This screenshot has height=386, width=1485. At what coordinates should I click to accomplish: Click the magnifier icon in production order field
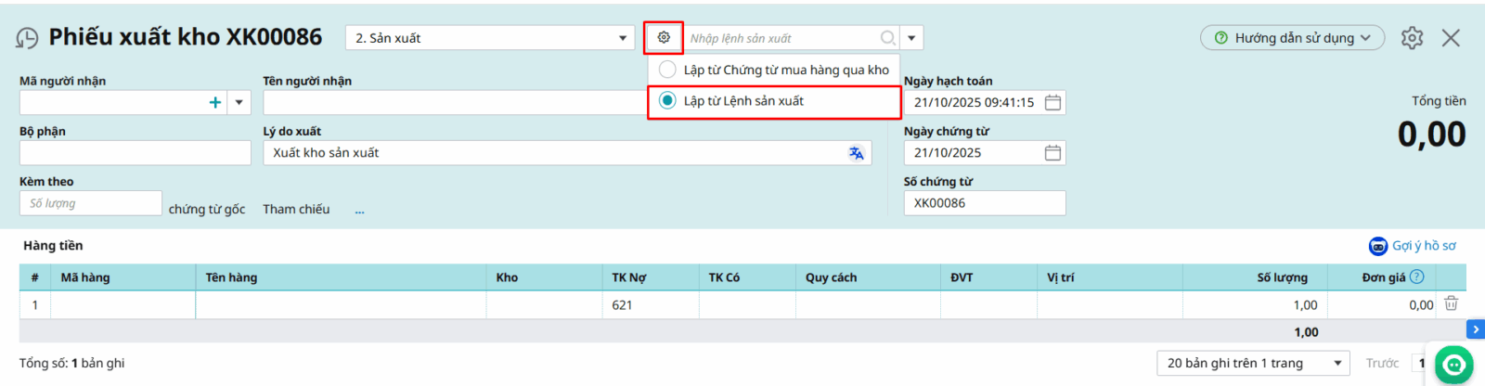(x=887, y=38)
